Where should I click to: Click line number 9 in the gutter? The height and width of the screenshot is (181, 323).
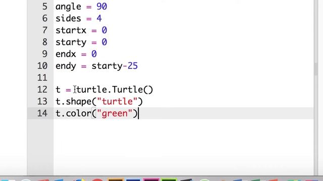tap(45, 54)
